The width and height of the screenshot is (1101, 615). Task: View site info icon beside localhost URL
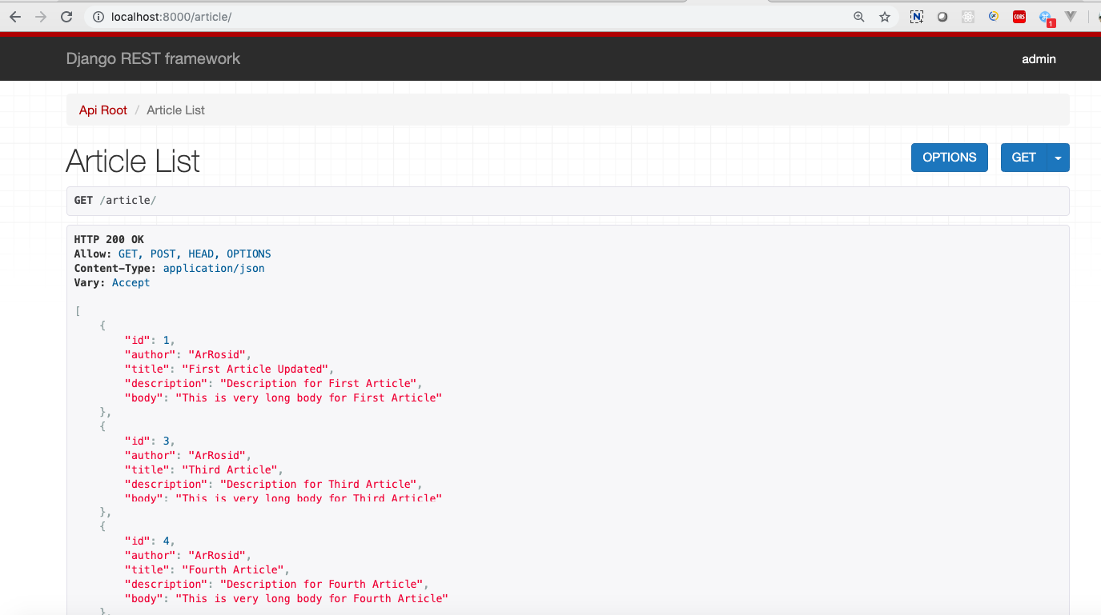click(x=98, y=17)
